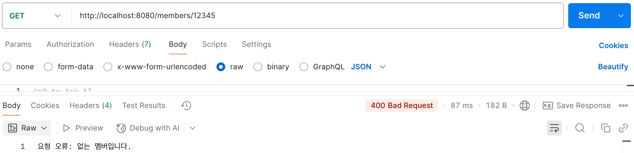
Task: Open the GET method dropdown
Action: [35, 16]
